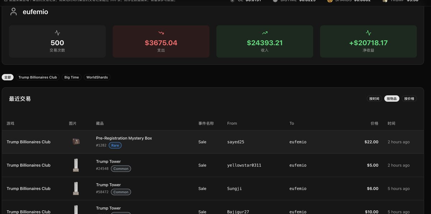The image size is (431, 214).
Task: Select the 全部 filter tab
Action: pyautogui.click(x=8, y=77)
